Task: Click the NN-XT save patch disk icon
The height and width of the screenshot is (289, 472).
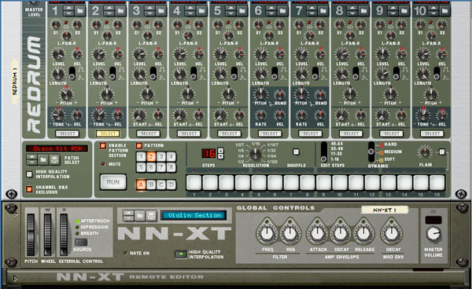Action: [151, 215]
